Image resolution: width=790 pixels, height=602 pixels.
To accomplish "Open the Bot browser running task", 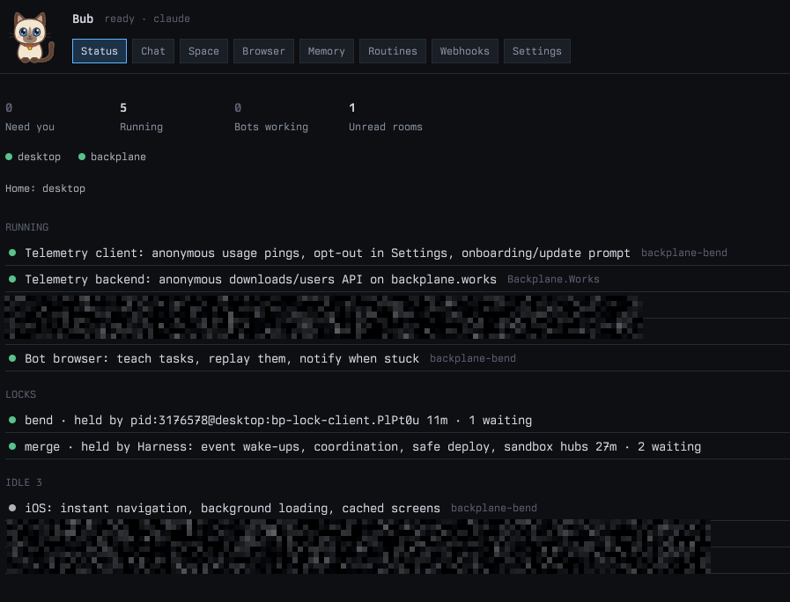I will (x=397, y=358).
